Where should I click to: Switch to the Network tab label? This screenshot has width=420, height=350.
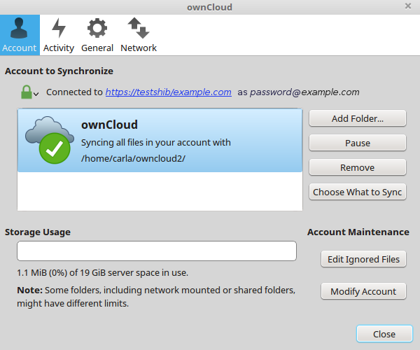[138, 48]
